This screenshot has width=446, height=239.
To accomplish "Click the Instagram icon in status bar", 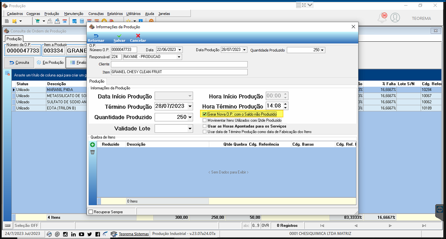I will [x=65, y=234].
